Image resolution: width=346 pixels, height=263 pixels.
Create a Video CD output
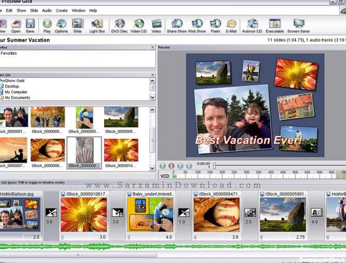[138, 26]
